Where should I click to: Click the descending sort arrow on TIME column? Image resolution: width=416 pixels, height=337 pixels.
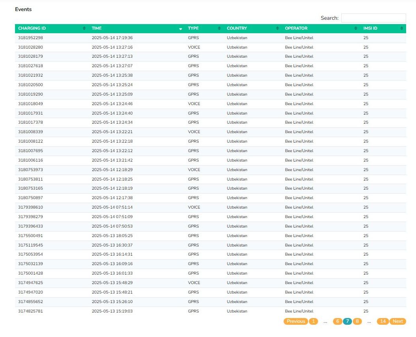(x=181, y=29)
